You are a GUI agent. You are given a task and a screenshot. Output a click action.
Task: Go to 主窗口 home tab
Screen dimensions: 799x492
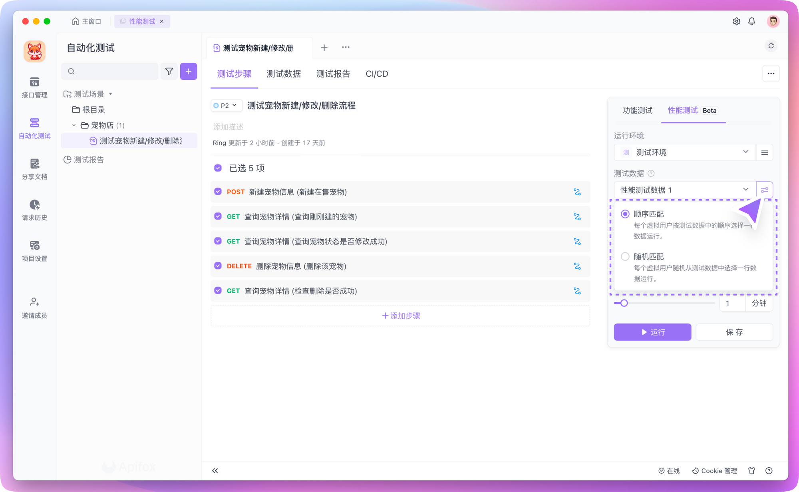point(86,21)
